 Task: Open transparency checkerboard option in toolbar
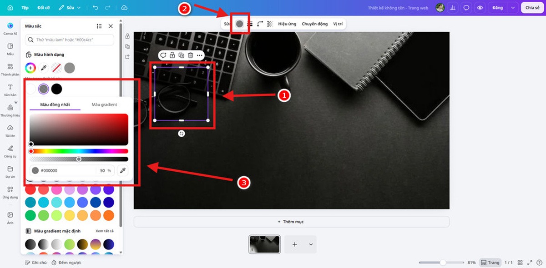point(270,24)
